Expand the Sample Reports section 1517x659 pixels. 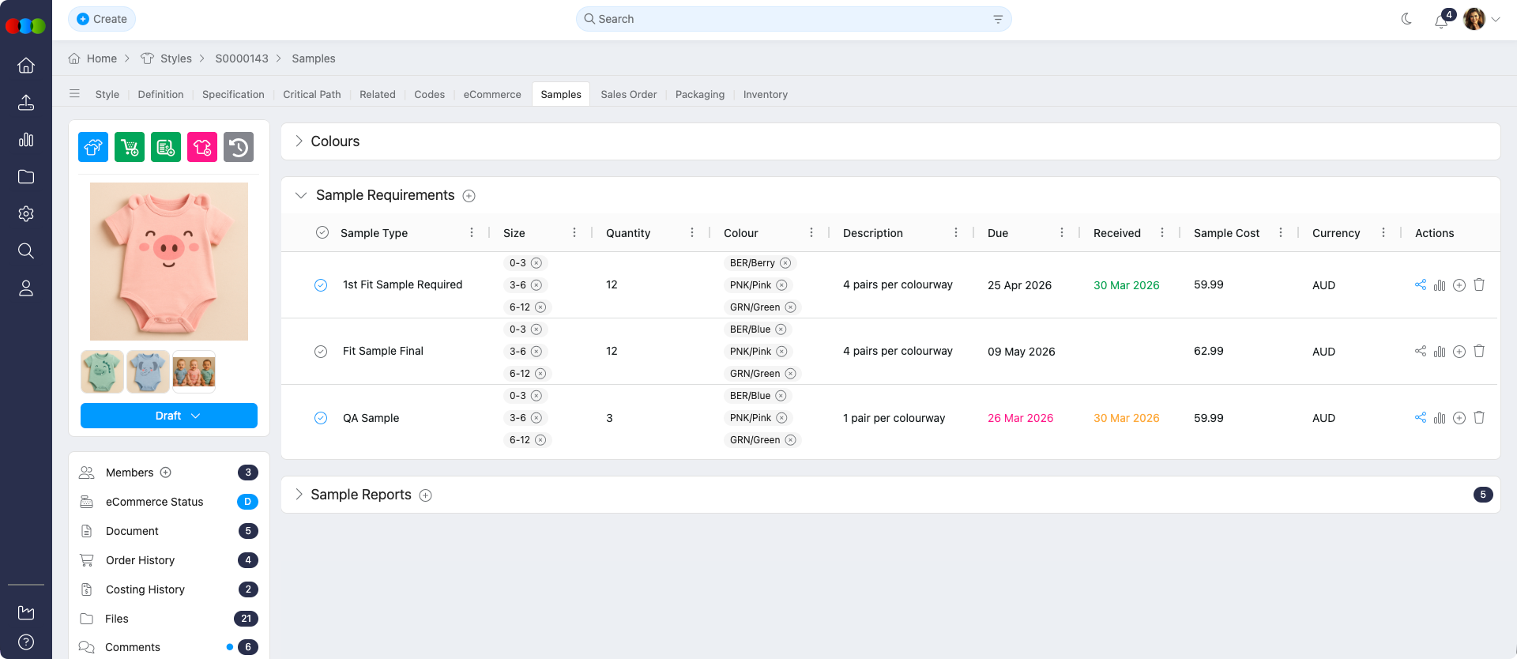299,494
